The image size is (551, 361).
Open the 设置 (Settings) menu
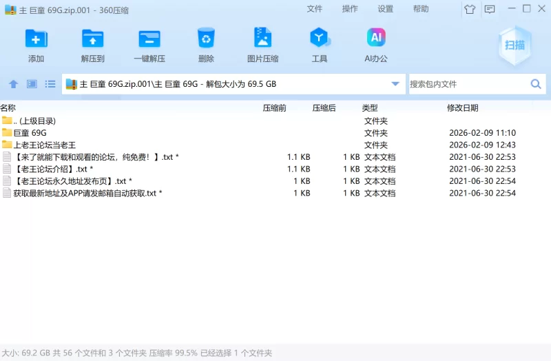(x=386, y=9)
